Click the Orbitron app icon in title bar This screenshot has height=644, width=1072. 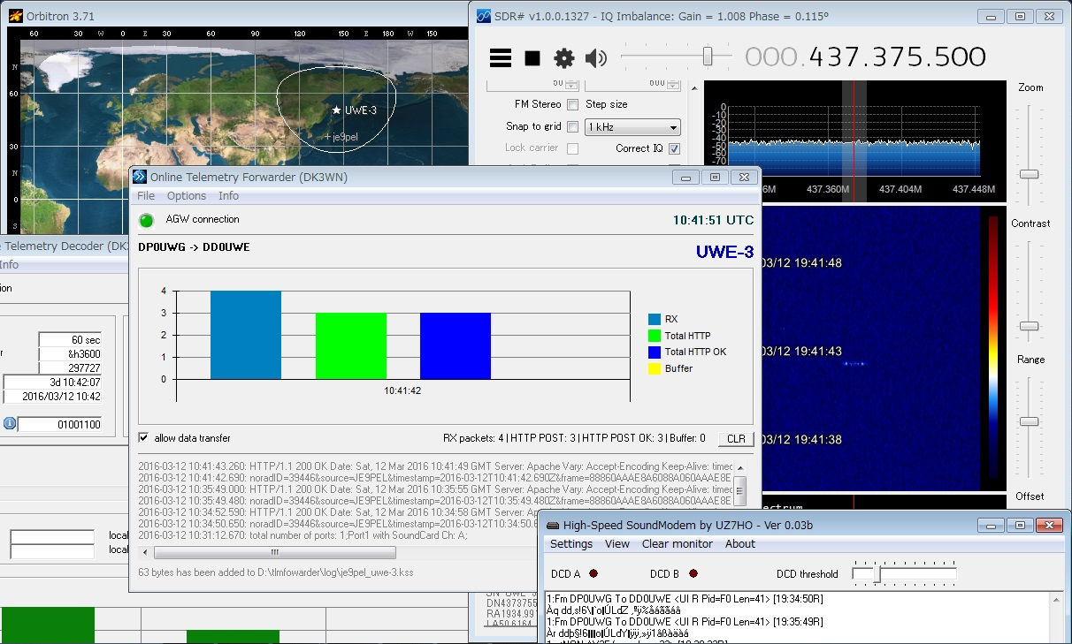pos(16,16)
